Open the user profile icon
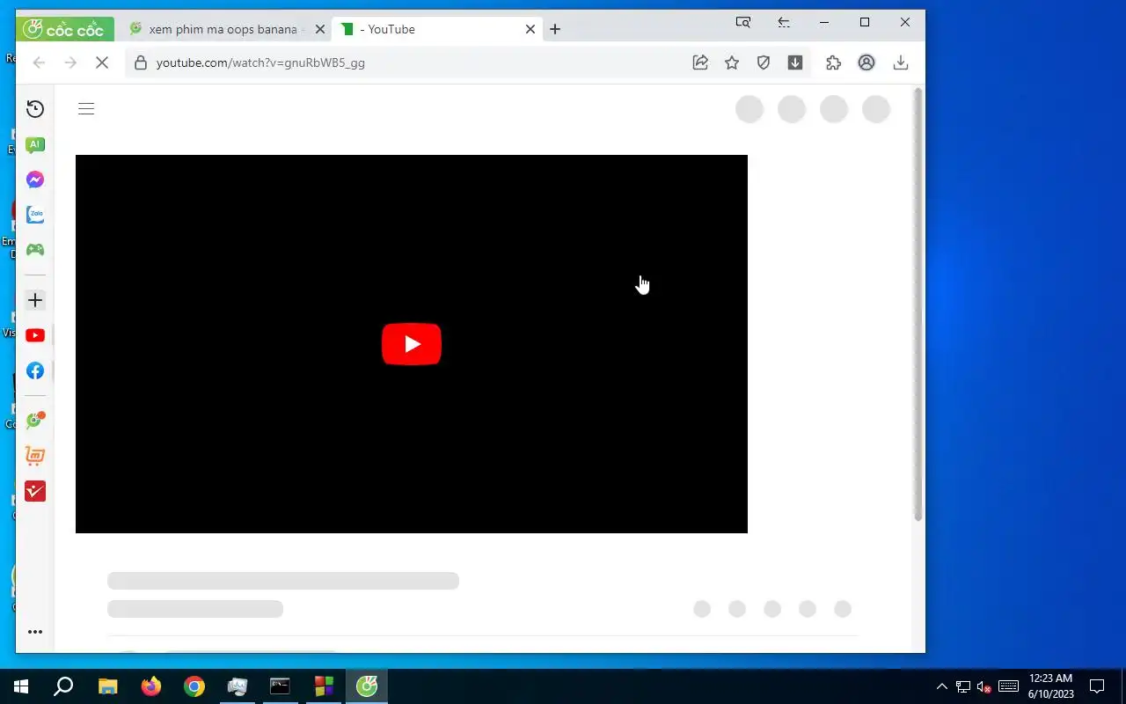 point(866,62)
